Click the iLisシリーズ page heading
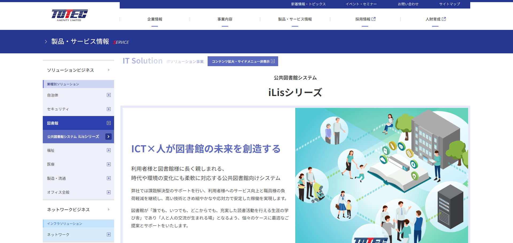513x243 pixels. click(x=295, y=93)
